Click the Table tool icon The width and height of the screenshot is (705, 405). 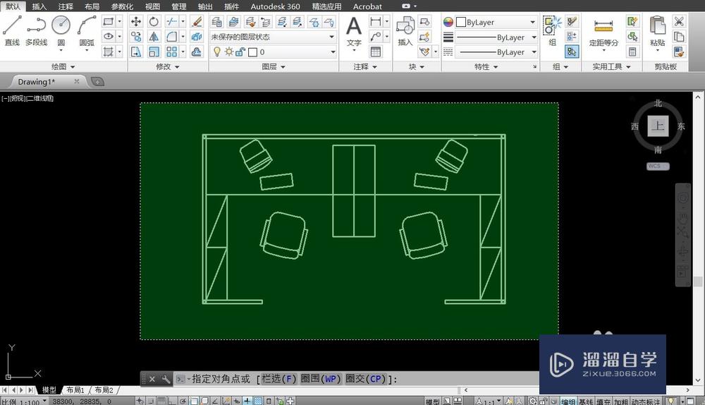tap(376, 52)
